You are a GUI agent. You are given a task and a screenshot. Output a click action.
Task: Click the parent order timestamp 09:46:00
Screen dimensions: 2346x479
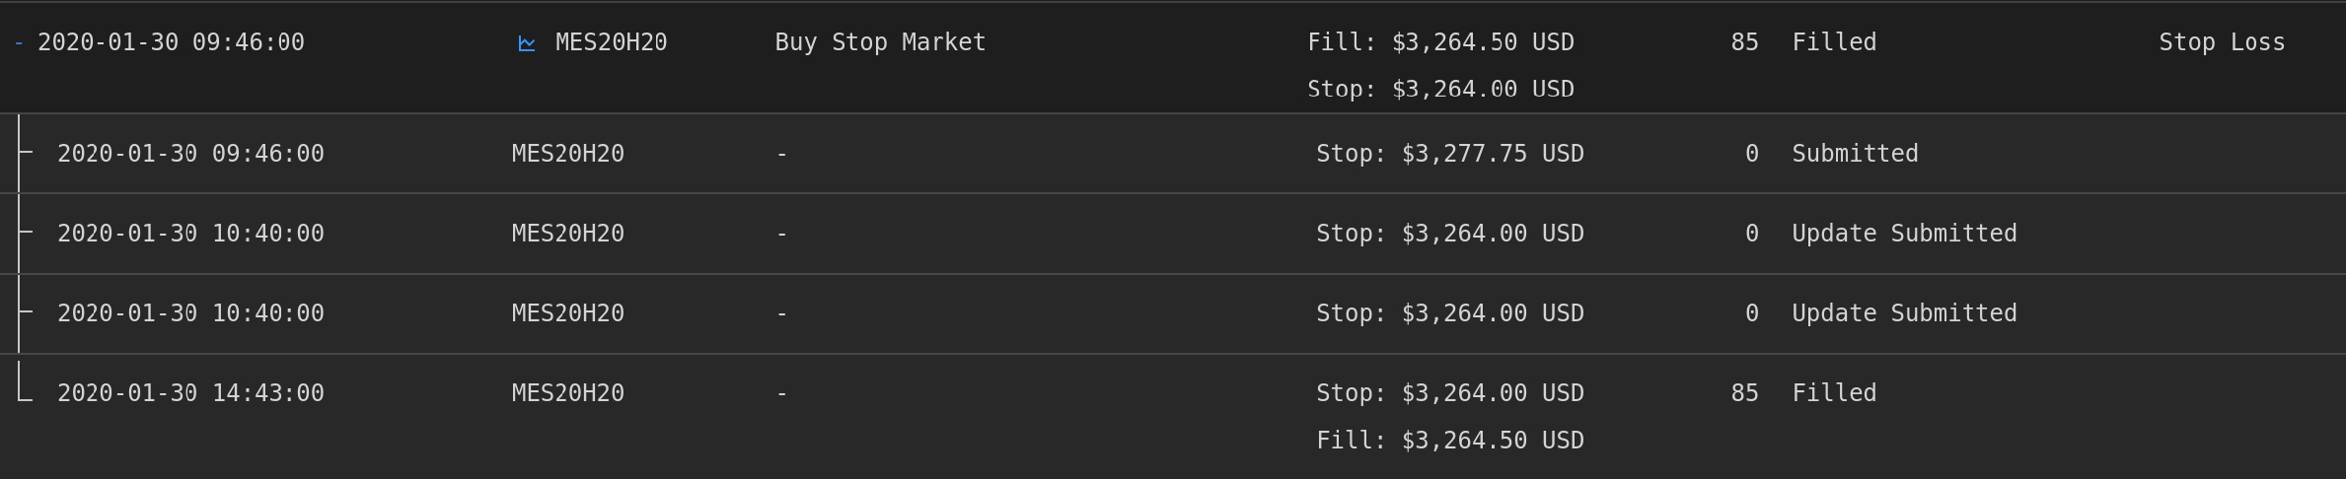[171, 42]
